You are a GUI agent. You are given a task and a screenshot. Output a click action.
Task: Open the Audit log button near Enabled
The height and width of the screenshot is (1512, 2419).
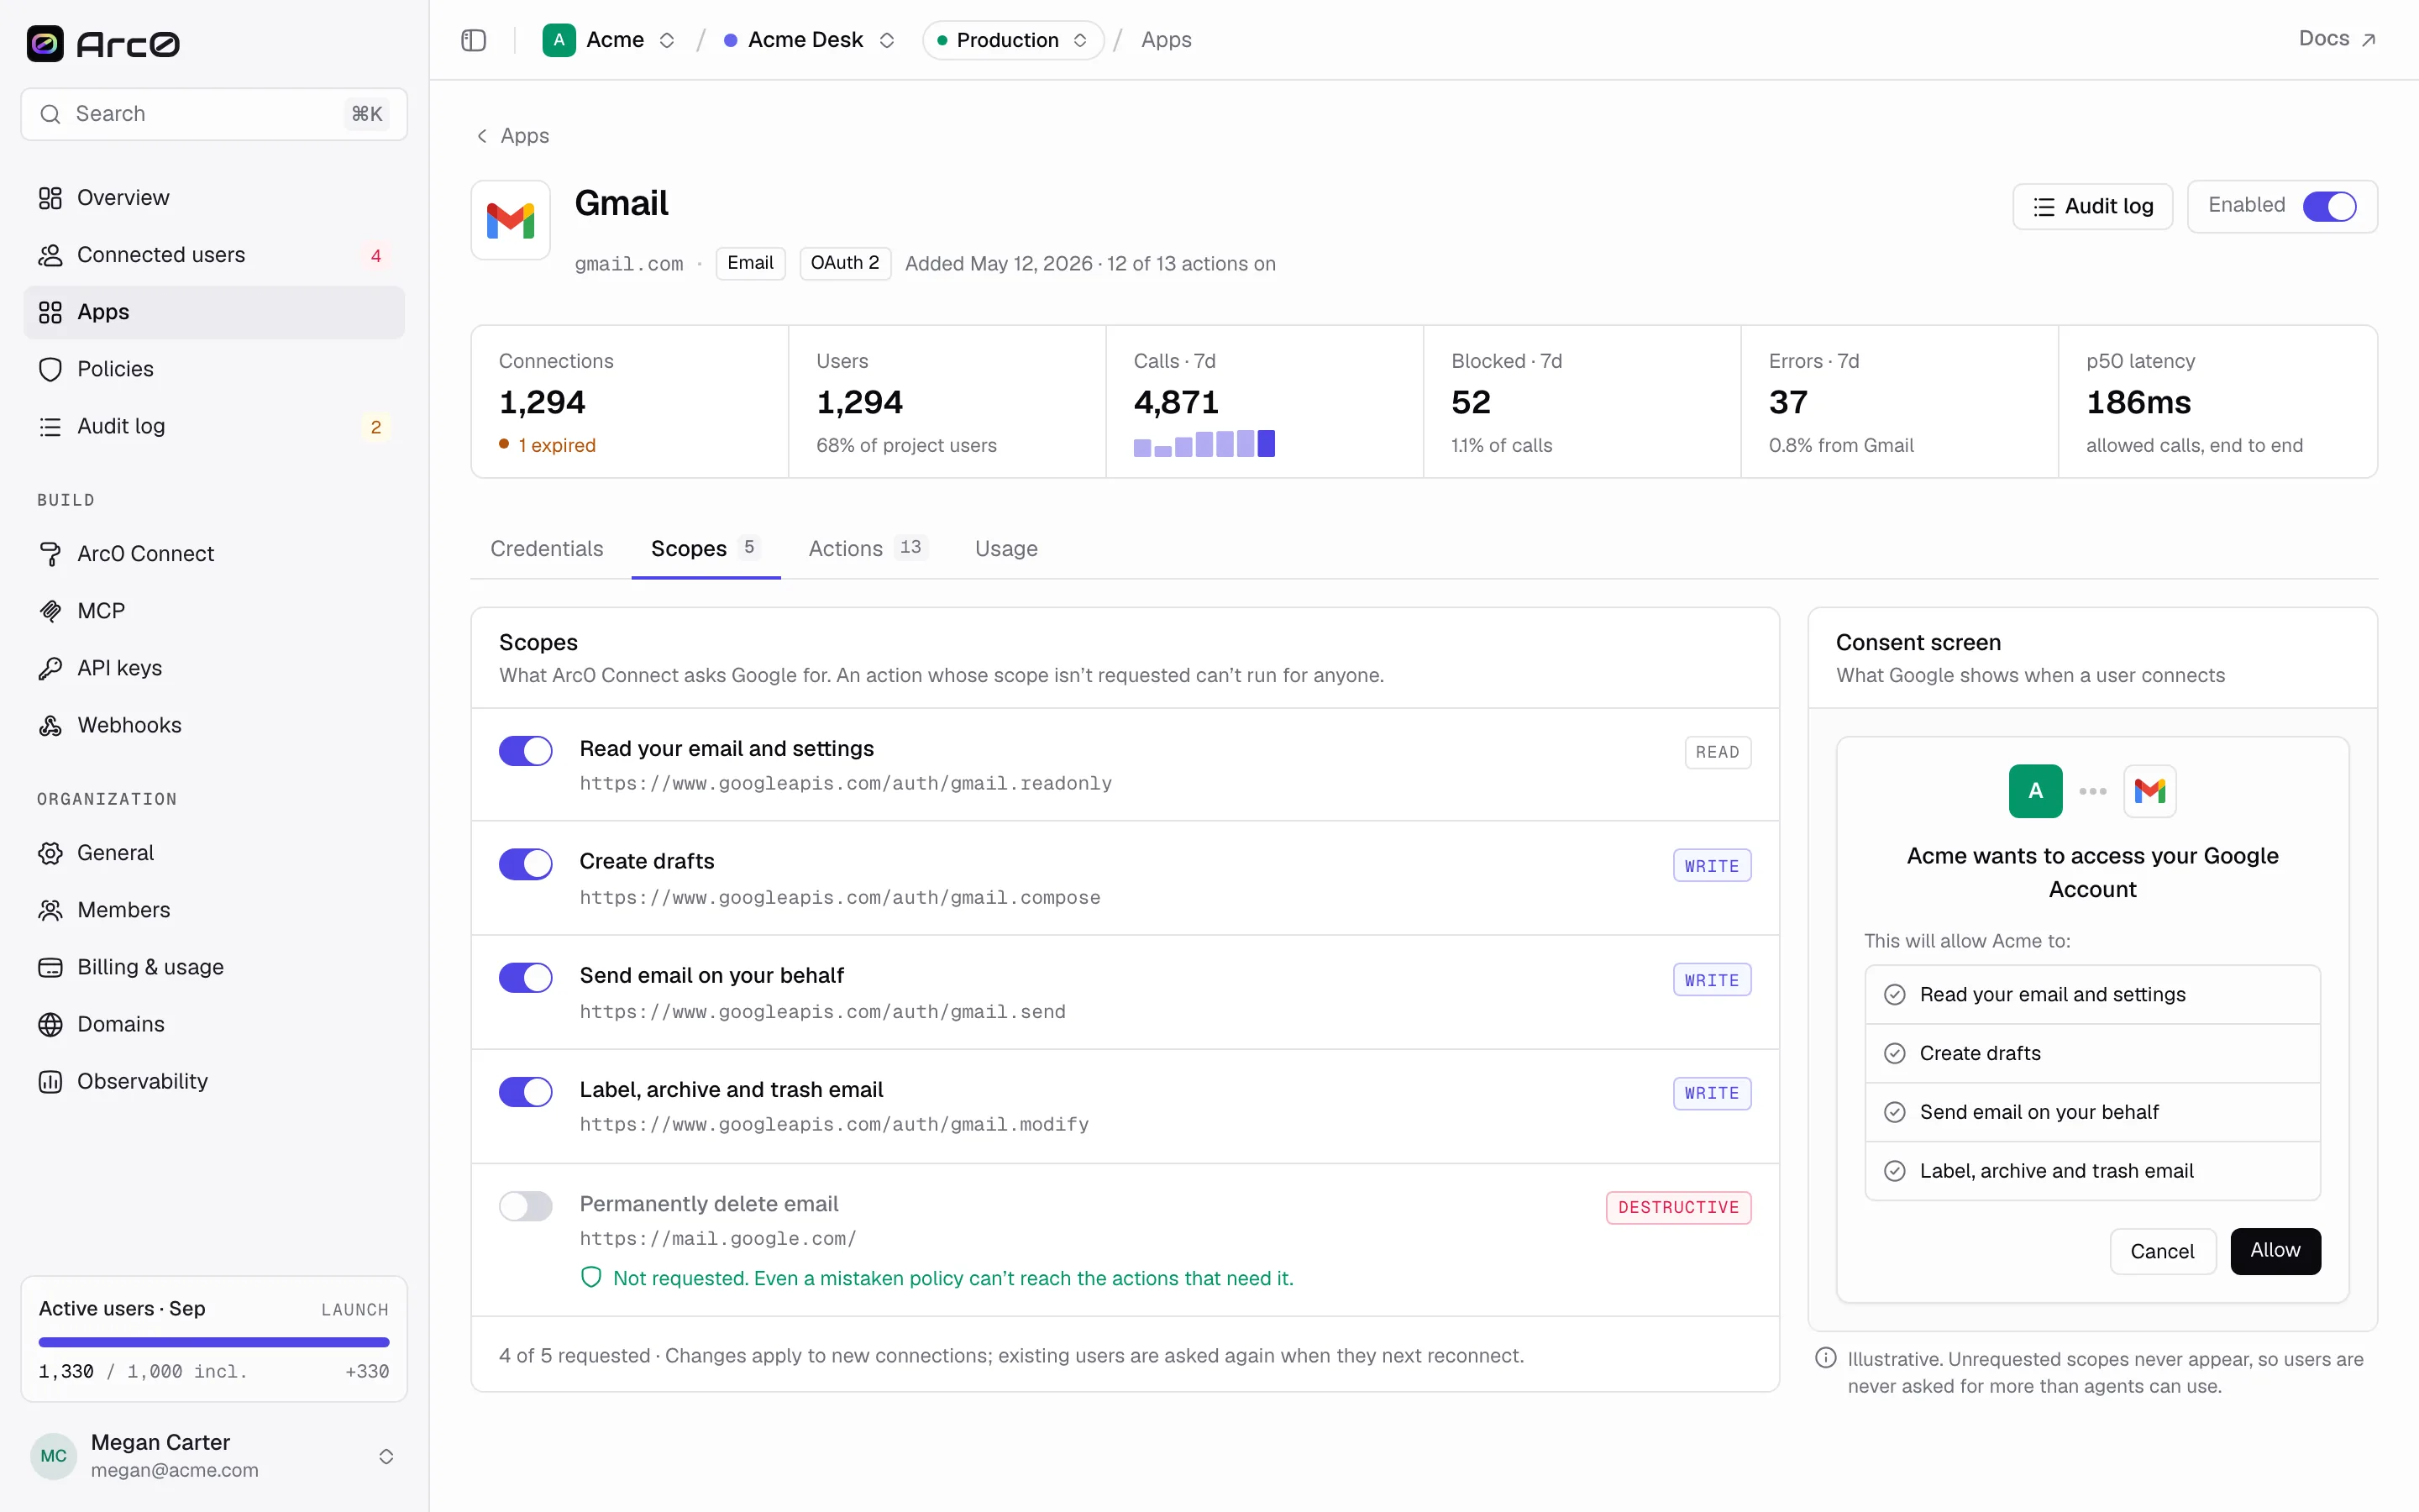point(2092,206)
